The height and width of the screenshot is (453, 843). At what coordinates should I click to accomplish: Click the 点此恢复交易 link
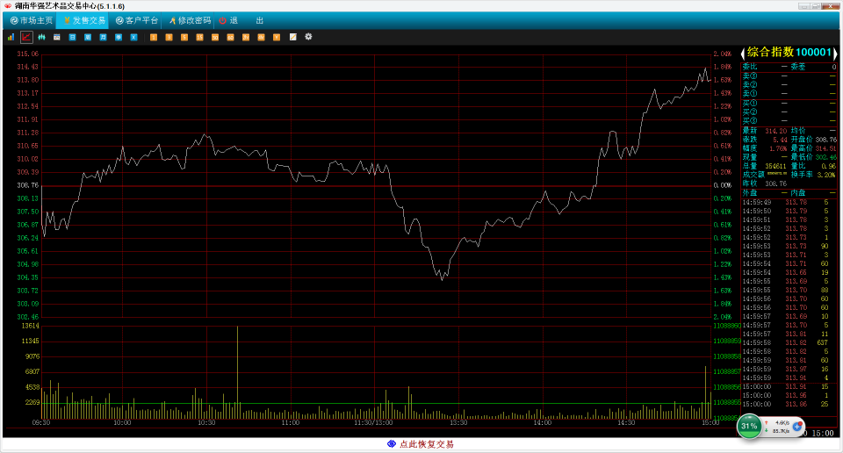coord(421,444)
